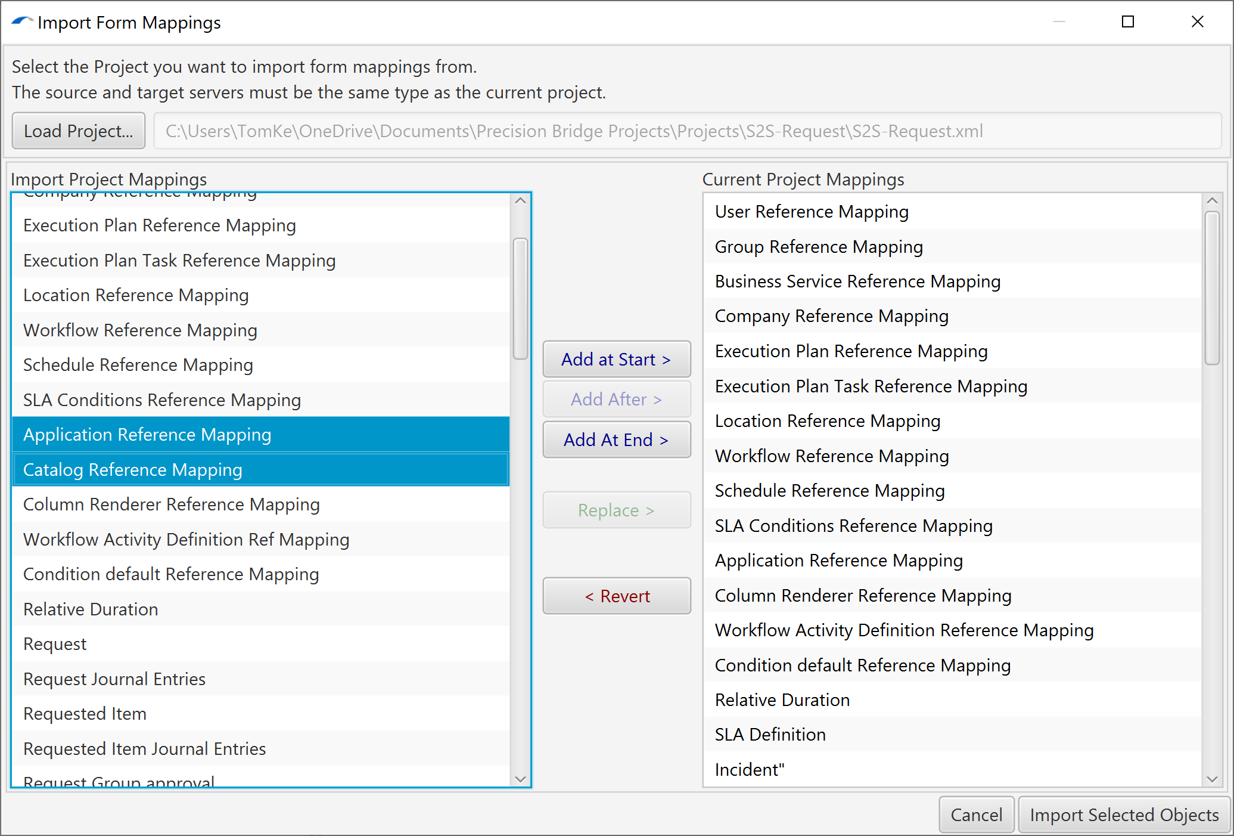1234x836 pixels.
Task: Select Condition default Reference Mapping in import list
Action: pyautogui.click(x=261, y=574)
